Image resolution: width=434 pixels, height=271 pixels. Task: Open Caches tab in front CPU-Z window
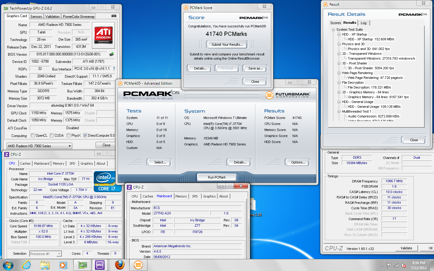tap(148, 196)
